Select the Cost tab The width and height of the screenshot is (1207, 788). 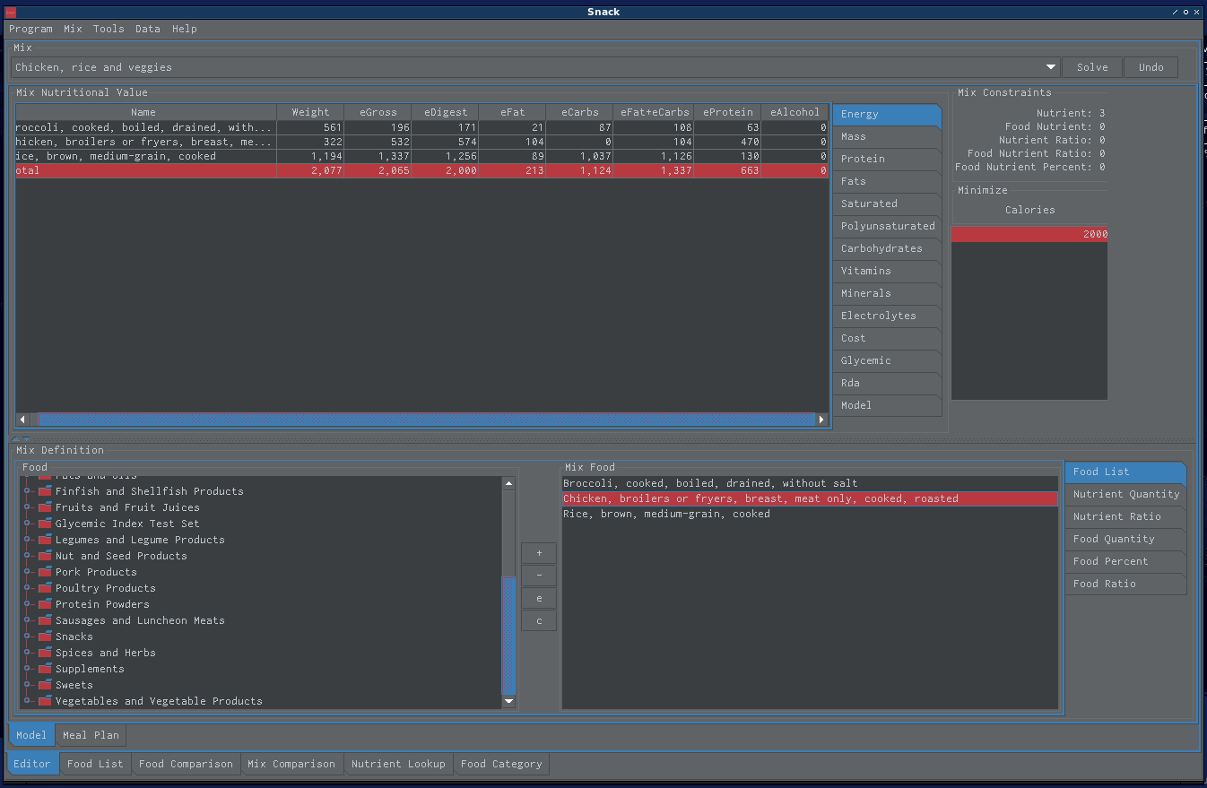click(887, 339)
